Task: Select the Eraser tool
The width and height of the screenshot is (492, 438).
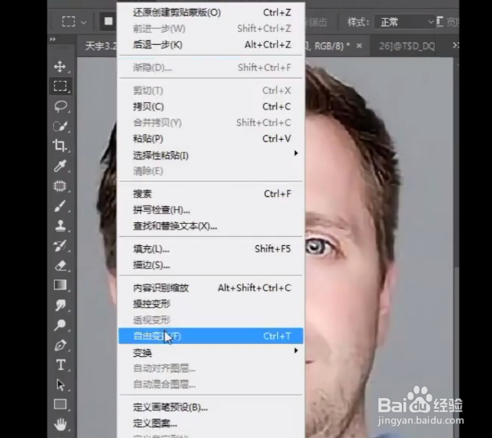Action: pos(60,266)
